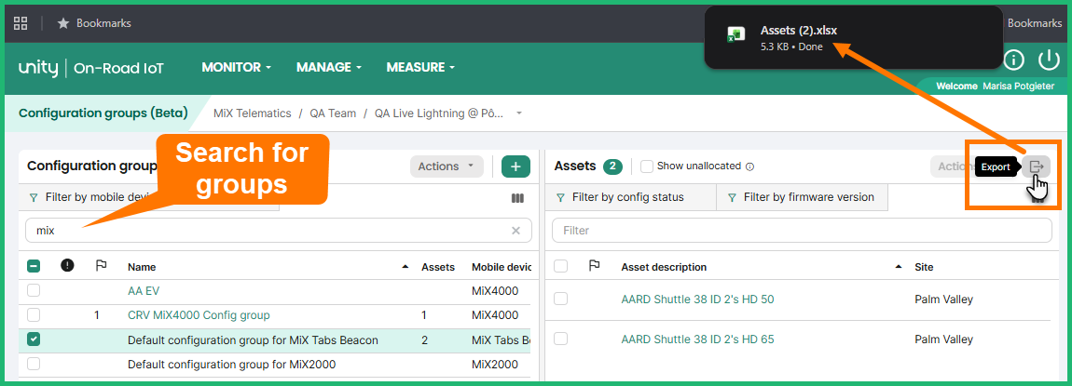Image resolution: width=1072 pixels, height=386 pixels.
Task: Click the info icon in top header
Action: point(1013,60)
